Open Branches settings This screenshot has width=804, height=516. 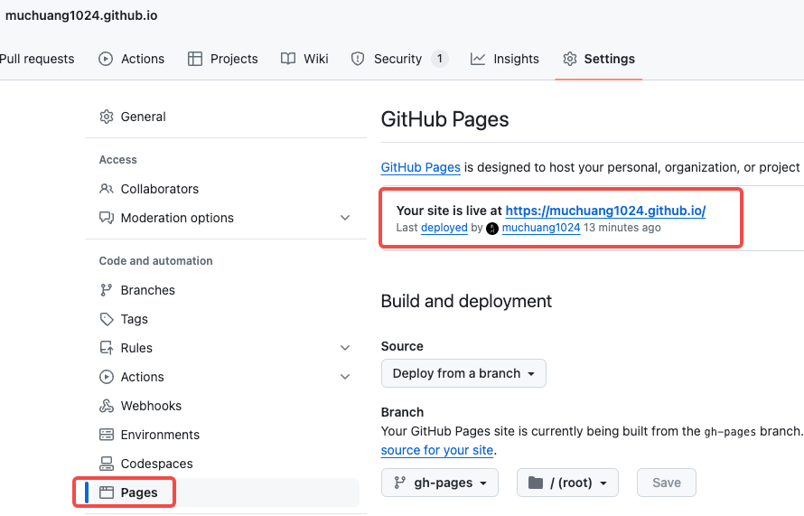click(226, 290)
